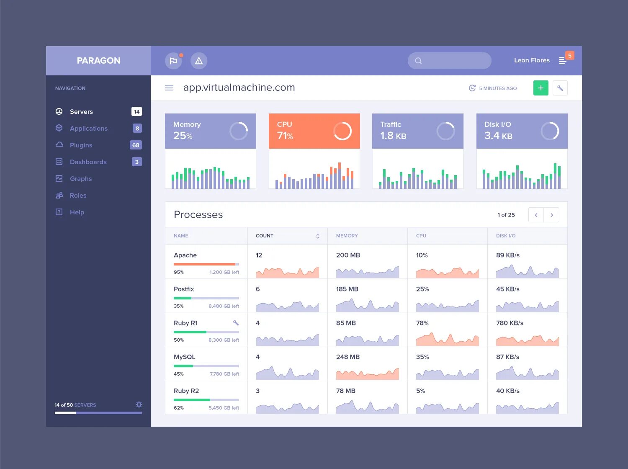Open the wrench settings button in header

point(560,88)
